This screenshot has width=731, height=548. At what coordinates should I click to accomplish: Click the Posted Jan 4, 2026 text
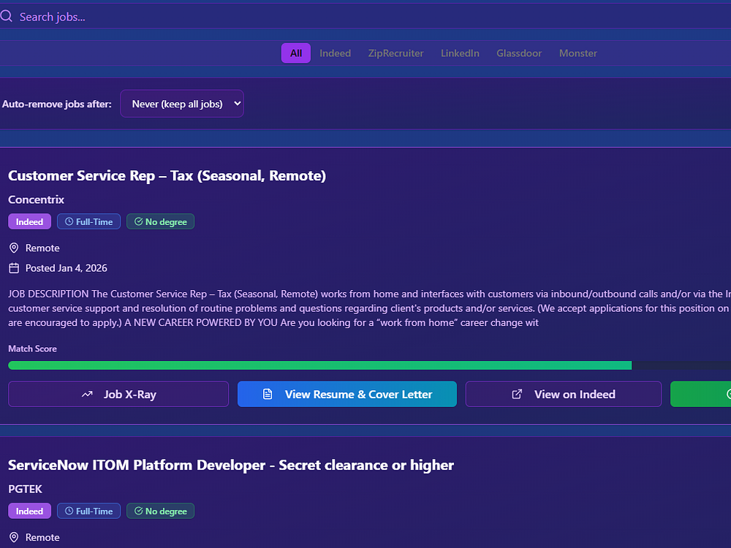pyautogui.click(x=67, y=268)
